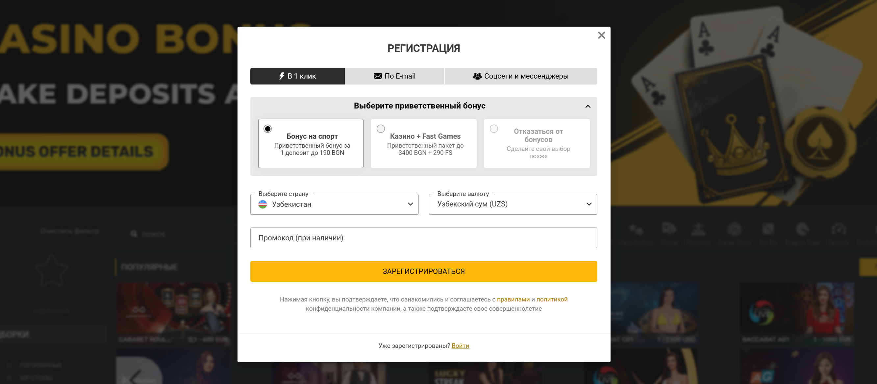Select the Казино + Fast Games radio option
Viewport: 877px width, 384px height.
coord(381,129)
